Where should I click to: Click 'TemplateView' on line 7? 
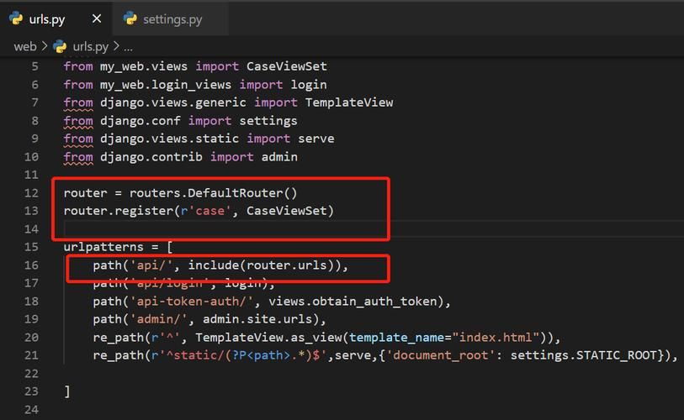coord(349,102)
